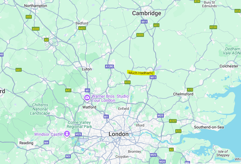Select the highlighted Much Hadham label

coord(140,73)
